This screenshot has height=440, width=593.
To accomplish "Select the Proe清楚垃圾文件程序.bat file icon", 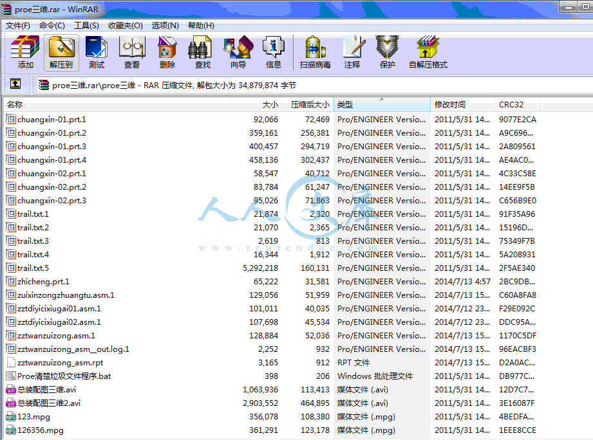I will click(11, 376).
